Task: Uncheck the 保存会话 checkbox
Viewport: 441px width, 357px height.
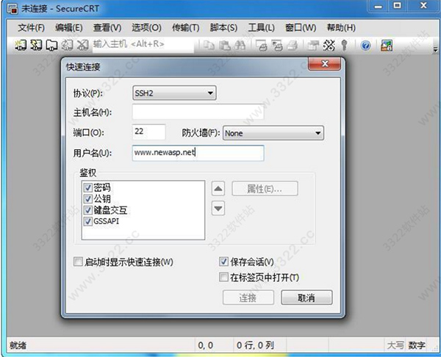Action: [x=223, y=262]
